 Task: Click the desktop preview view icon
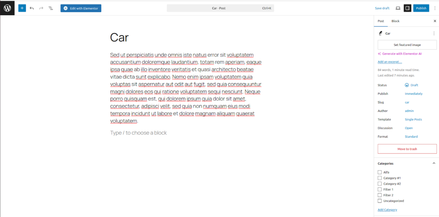point(398,8)
